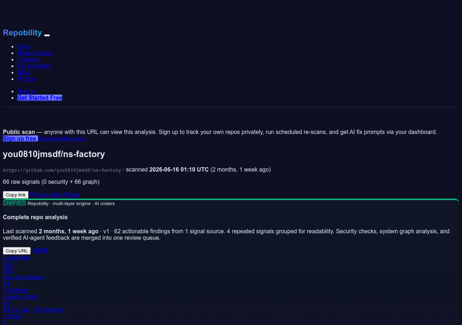Select Get Started Free button
Viewport: 462px width, 325px height.
tap(40, 97)
